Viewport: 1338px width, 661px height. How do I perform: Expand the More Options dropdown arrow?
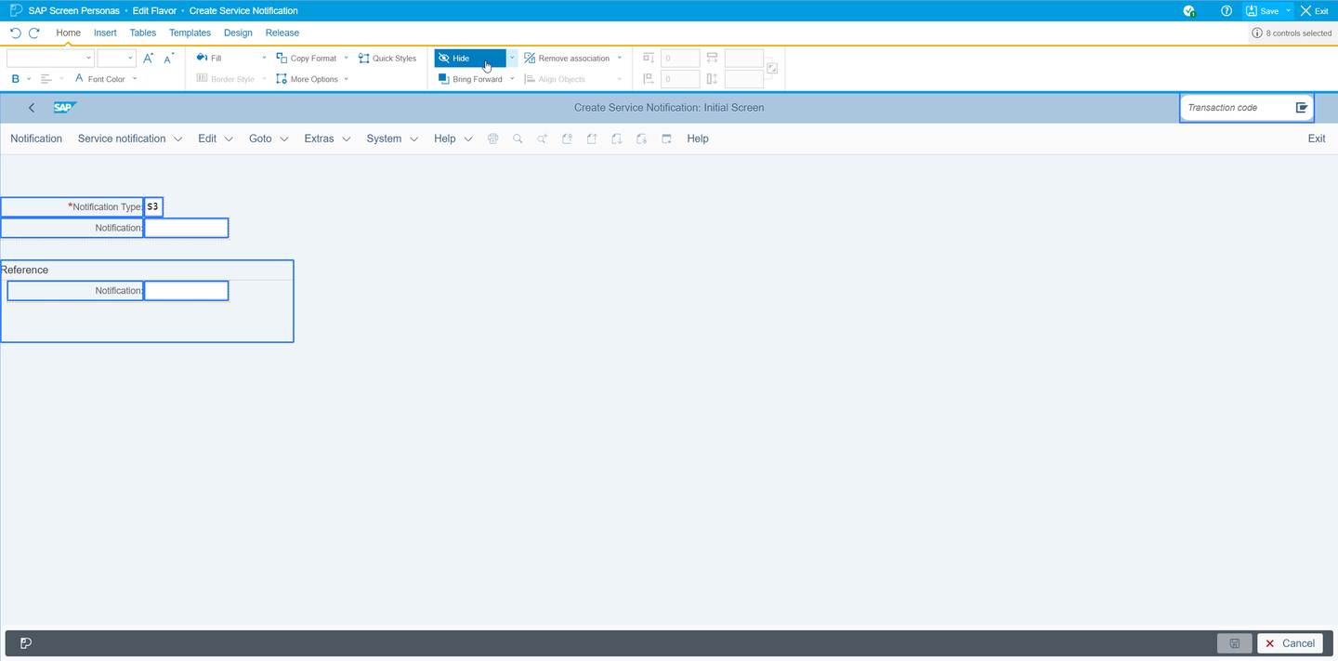click(x=347, y=79)
